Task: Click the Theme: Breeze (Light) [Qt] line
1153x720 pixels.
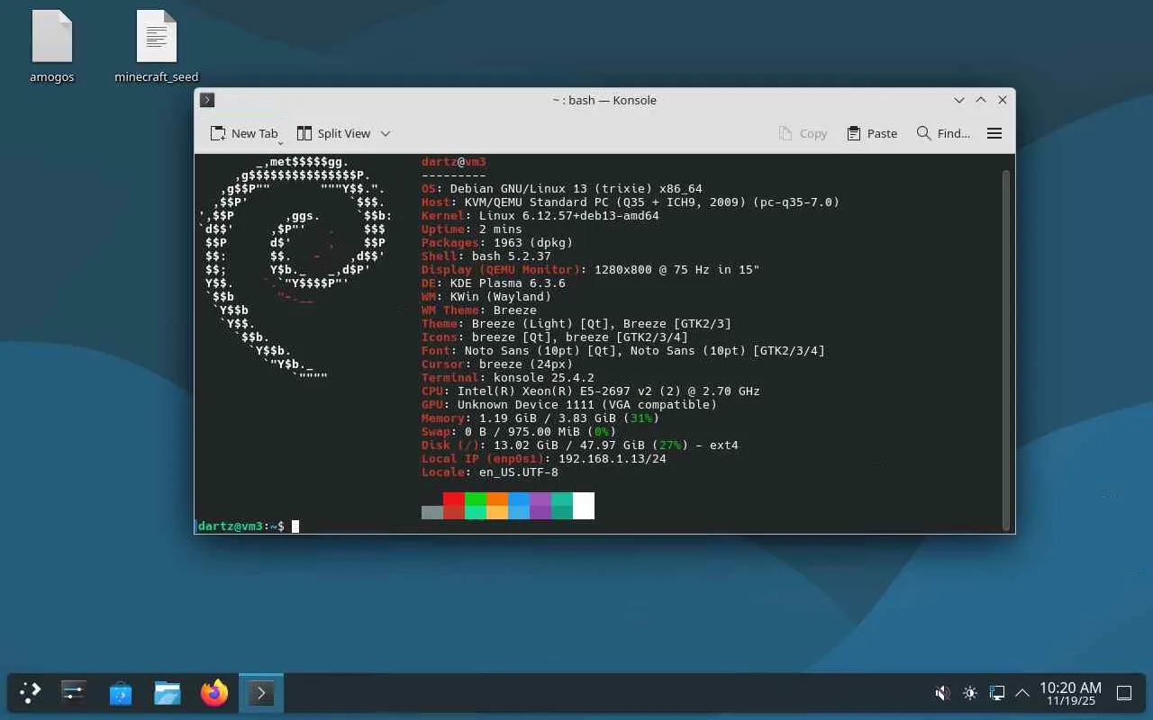Action: click(x=576, y=324)
